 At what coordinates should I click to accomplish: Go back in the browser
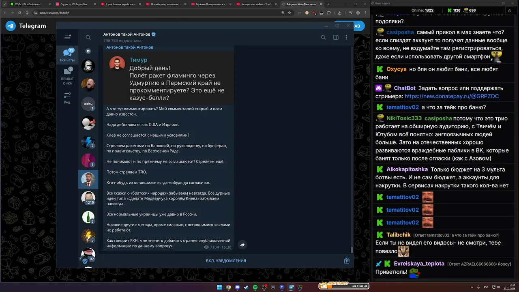[x=5, y=13]
